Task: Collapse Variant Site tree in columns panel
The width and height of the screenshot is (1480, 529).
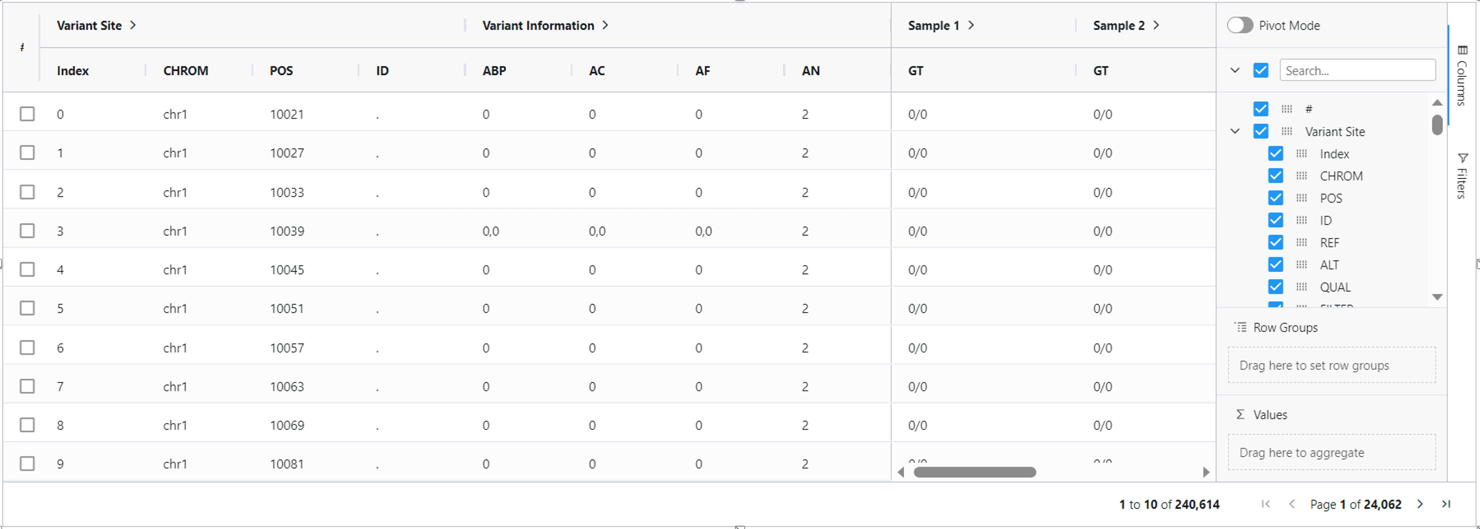Action: [1235, 131]
